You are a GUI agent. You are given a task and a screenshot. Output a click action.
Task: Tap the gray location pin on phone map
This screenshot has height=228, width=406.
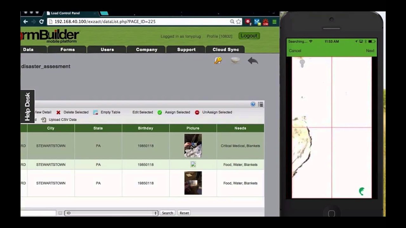(302, 63)
